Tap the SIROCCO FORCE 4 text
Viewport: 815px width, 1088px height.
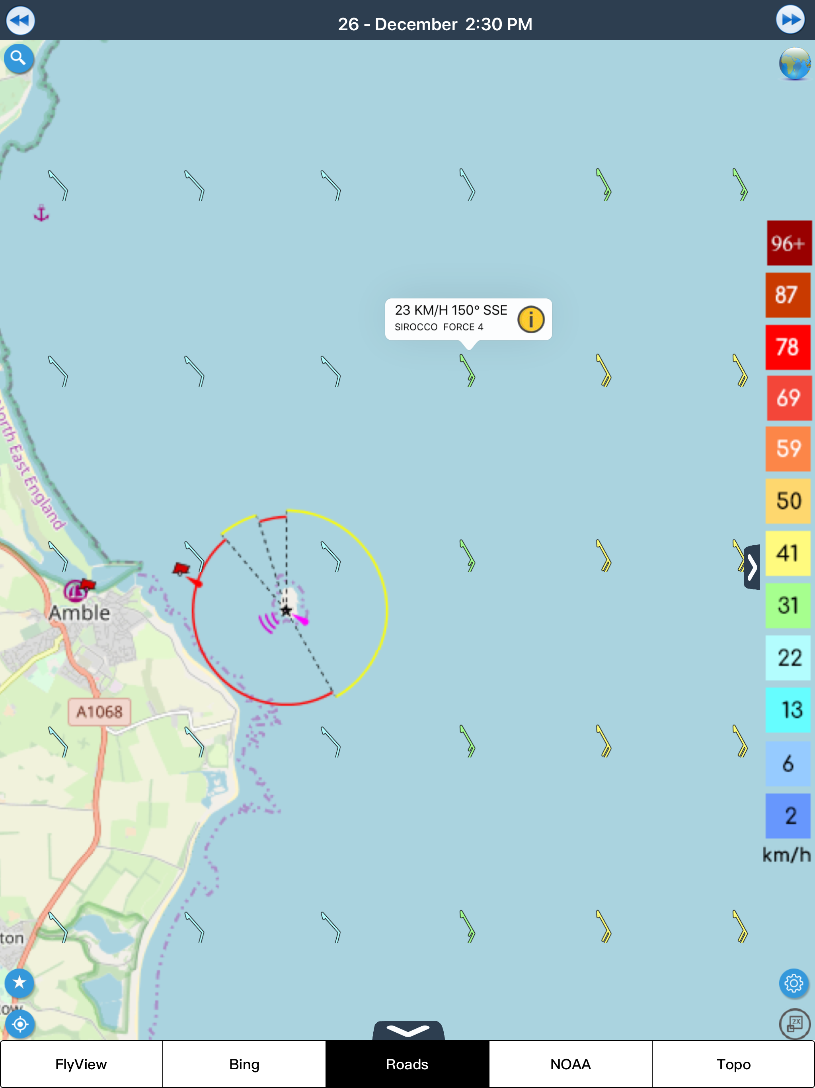439,327
